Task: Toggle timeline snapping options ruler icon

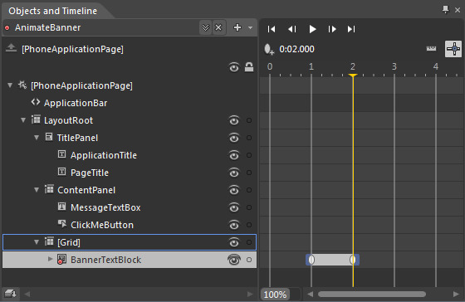Action: click(431, 49)
